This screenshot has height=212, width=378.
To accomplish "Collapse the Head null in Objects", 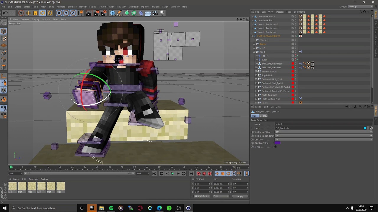I will click(x=254, y=52).
